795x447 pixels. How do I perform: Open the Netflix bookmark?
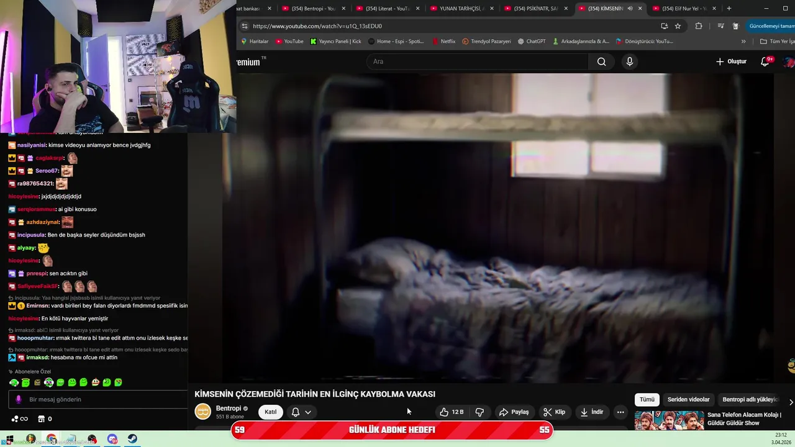pos(443,42)
